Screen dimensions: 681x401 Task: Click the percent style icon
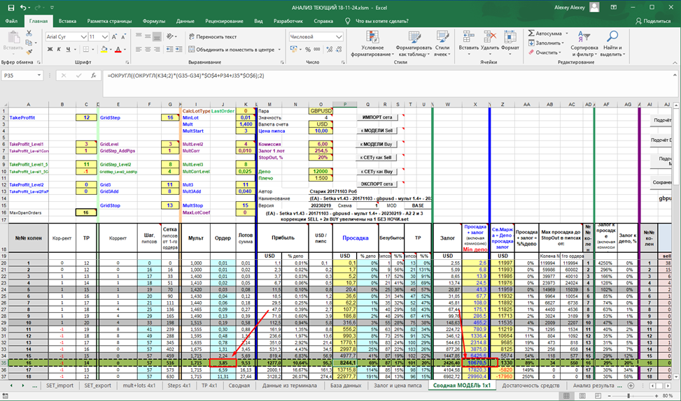308,50
